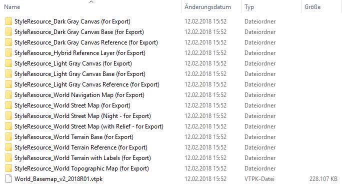Click folder icon of World Topographic Map

tap(8, 168)
